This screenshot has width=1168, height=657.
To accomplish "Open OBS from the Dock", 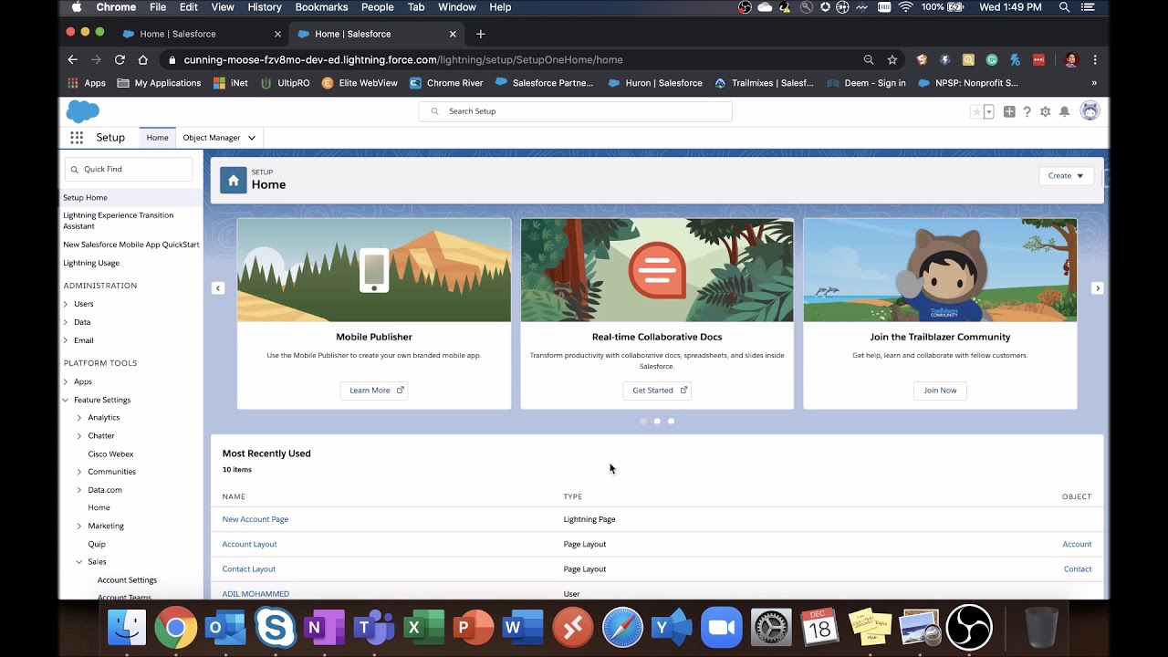I will (x=969, y=628).
